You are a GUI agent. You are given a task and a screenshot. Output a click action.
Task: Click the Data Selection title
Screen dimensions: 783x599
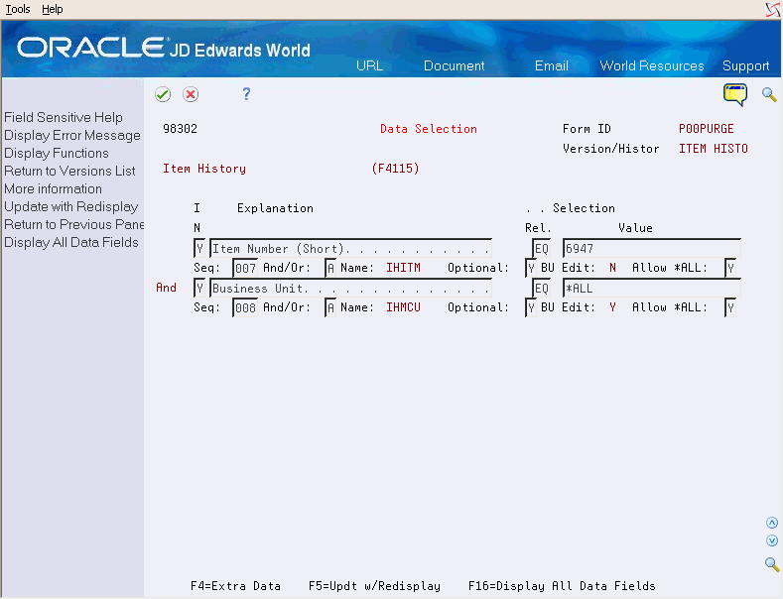(429, 129)
